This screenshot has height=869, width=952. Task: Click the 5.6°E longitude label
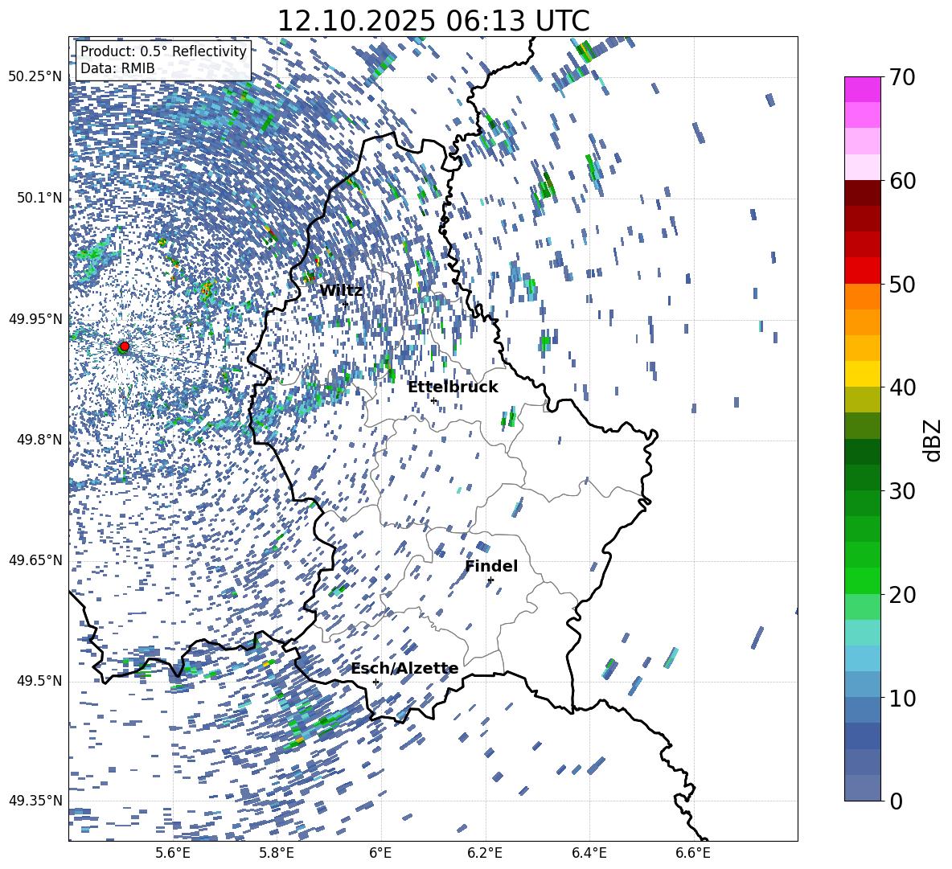point(172,853)
